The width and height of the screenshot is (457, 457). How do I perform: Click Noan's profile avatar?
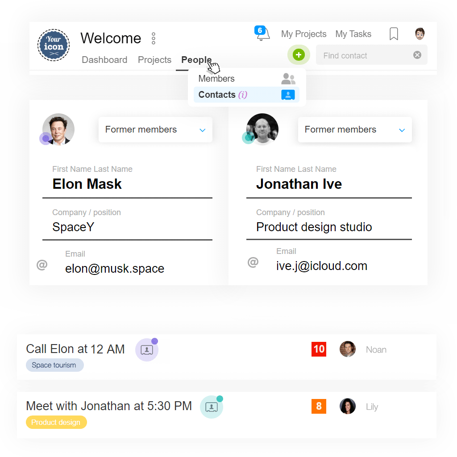[x=348, y=349]
